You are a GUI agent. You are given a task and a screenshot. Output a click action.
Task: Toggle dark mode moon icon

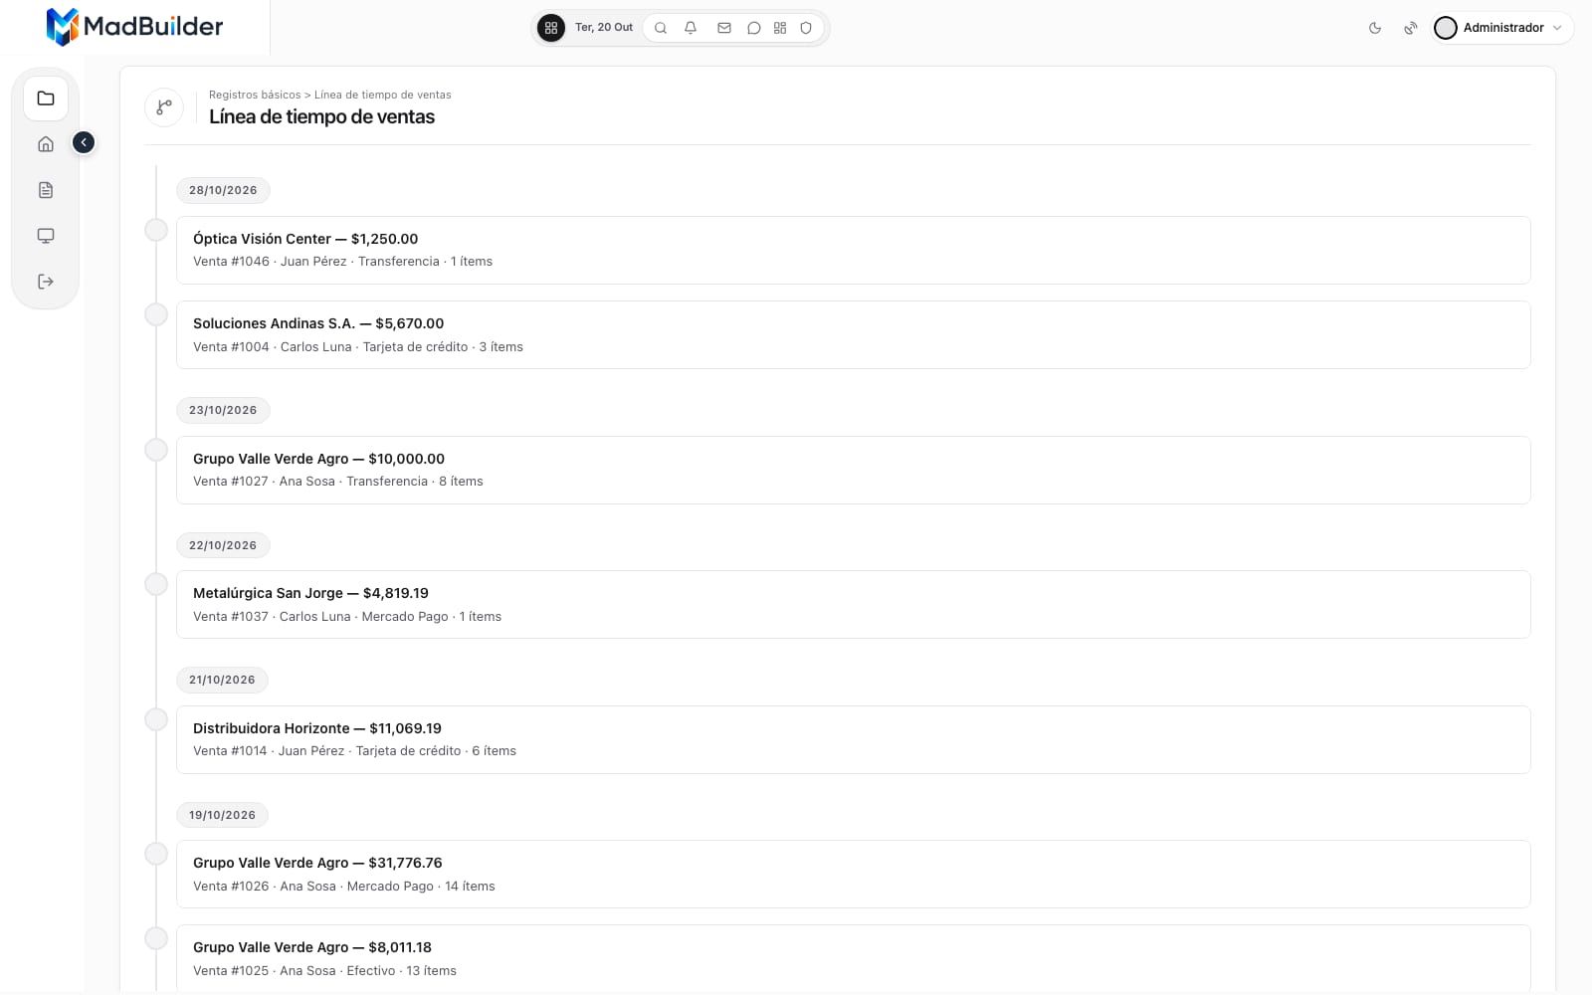tap(1375, 28)
